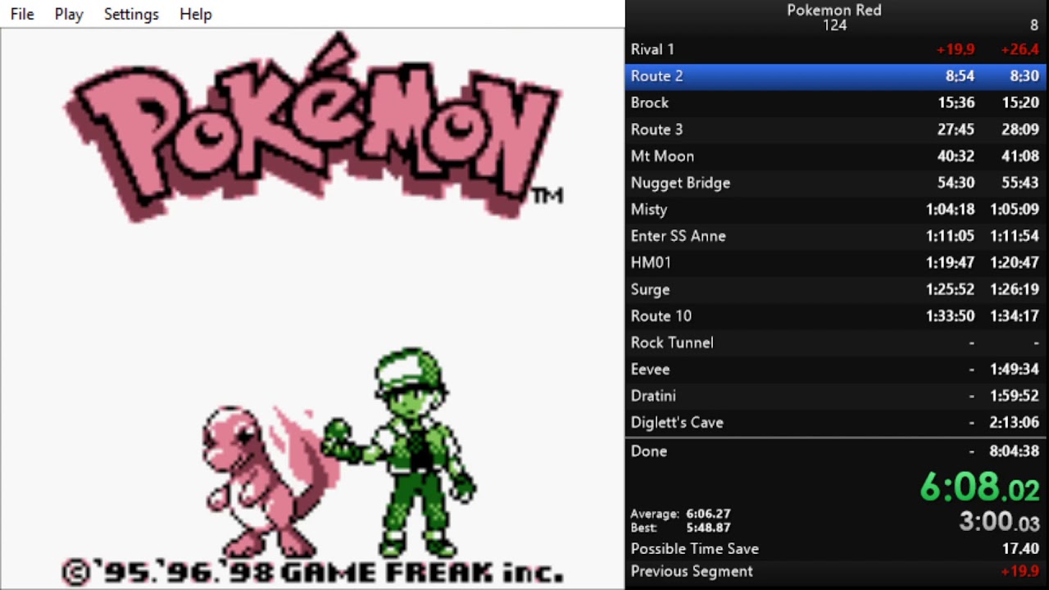Select the Done split row
1049x590 pixels.
pyautogui.click(x=837, y=451)
